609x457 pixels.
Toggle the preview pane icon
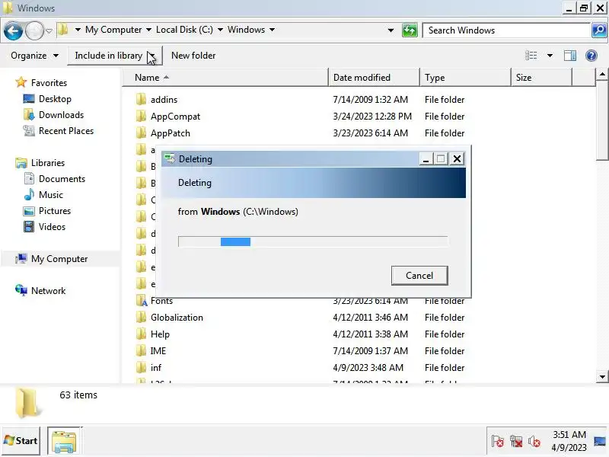[x=570, y=56]
